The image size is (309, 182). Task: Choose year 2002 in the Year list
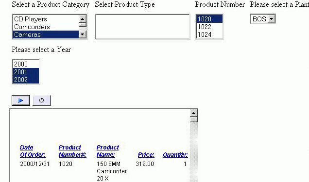click(26, 80)
